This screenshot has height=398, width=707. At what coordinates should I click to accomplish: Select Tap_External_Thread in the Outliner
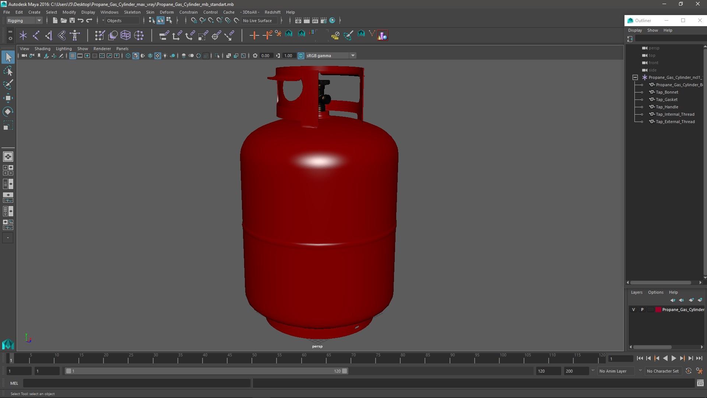coord(675,122)
